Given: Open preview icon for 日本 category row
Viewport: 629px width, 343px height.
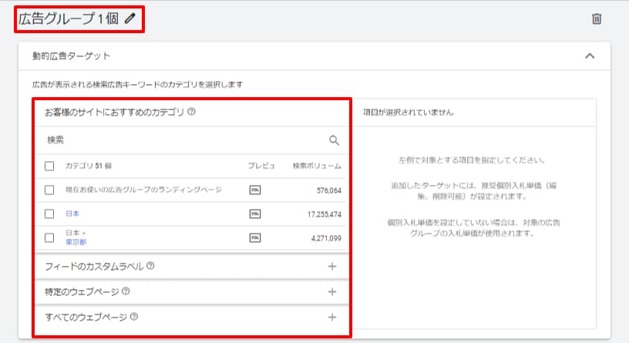Looking at the screenshot, I should (255, 214).
